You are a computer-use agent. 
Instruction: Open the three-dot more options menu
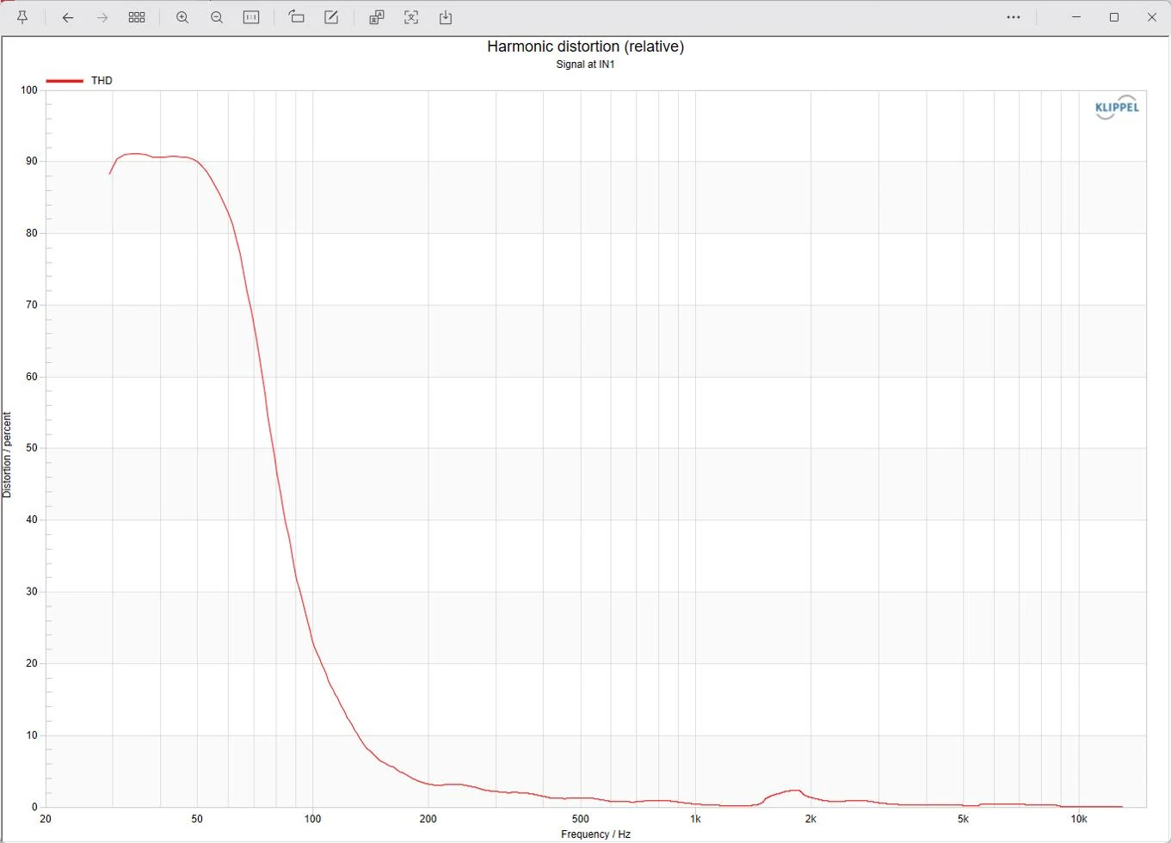[x=1014, y=17]
